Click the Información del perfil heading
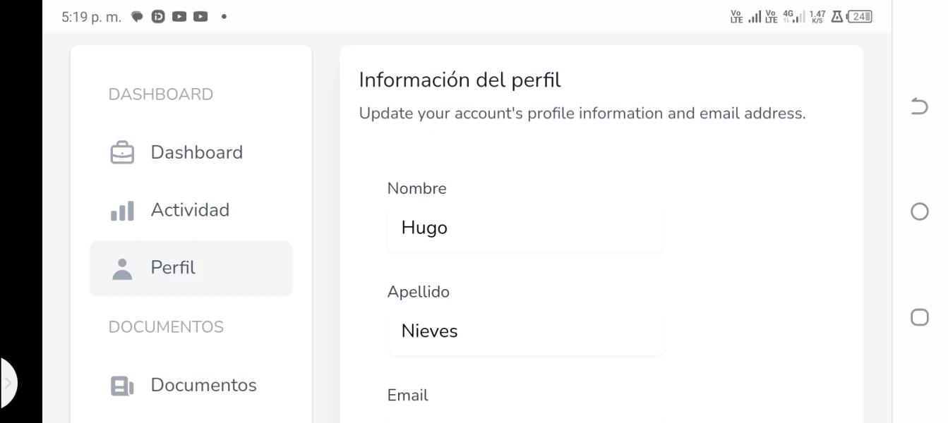The image size is (948, 423). click(460, 80)
